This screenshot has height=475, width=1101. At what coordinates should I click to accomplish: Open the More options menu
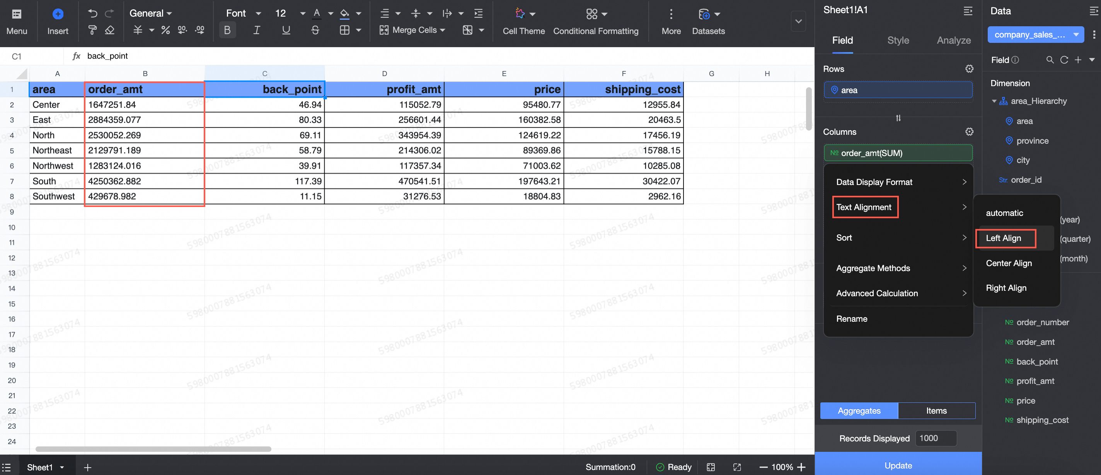pyautogui.click(x=671, y=22)
